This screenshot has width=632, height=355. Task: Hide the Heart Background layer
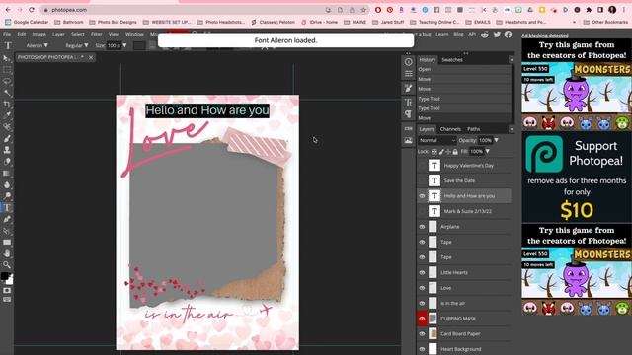[x=422, y=349]
